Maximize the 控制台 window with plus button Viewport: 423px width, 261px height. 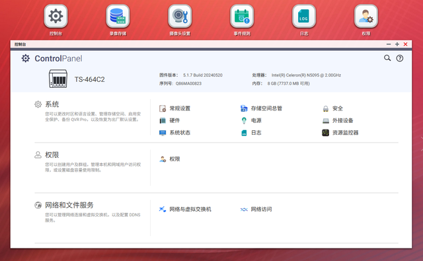pos(397,44)
